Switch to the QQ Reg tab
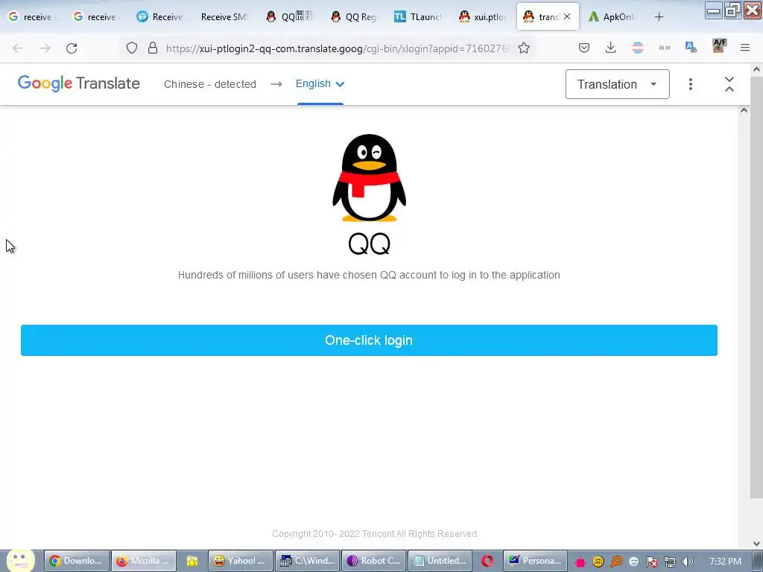 (354, 16)
